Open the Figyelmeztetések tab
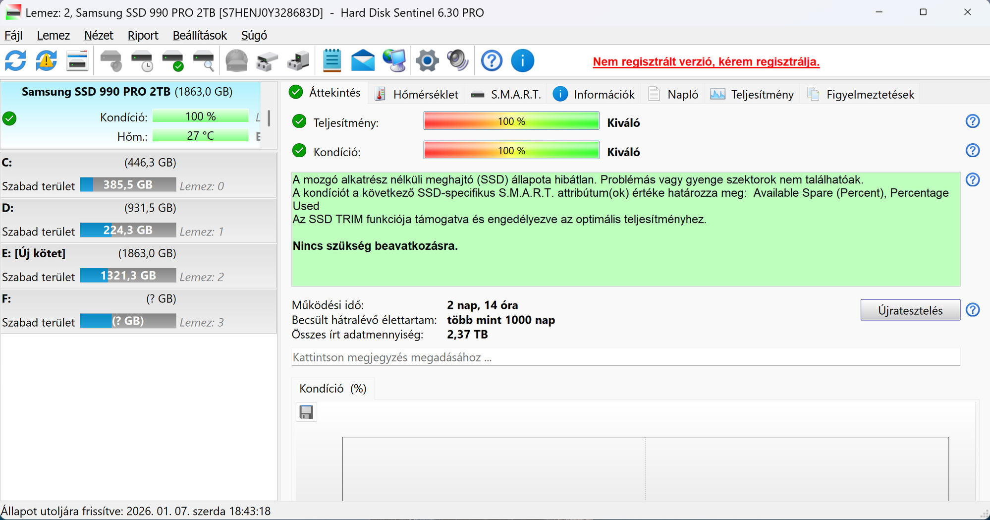Image resolution: width=990 pixels, height=520 pixels. 860,94
